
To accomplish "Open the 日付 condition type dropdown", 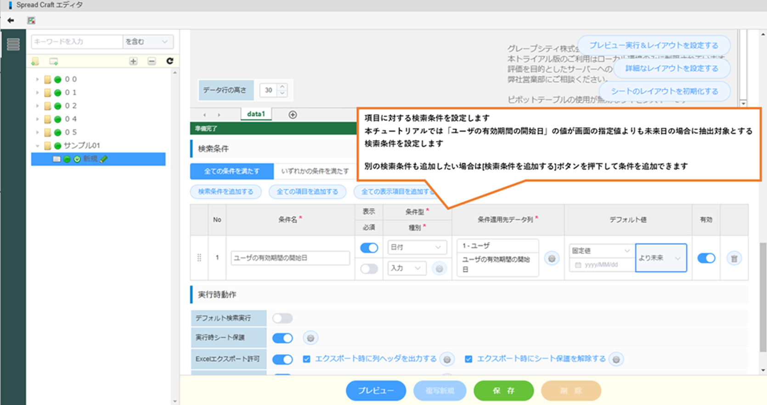I will click(x=416, y=247).
